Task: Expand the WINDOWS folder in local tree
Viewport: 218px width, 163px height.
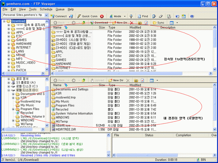Action: click(13, 121)
